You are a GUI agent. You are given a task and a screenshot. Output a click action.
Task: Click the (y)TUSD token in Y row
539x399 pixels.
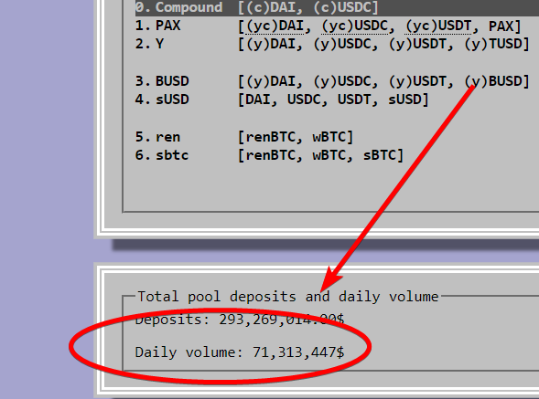(x=493, y=44)
